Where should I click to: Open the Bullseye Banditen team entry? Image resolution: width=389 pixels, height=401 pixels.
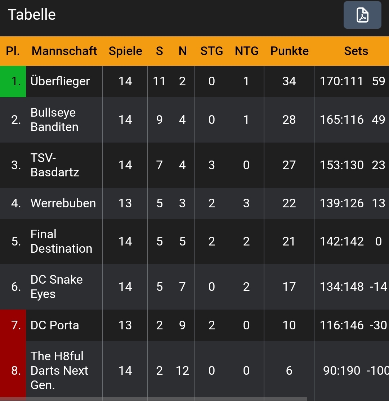54,120
